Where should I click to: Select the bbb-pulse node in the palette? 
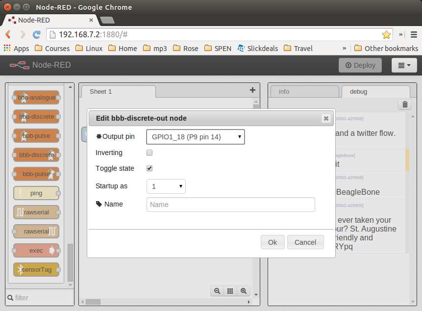pyautogui.click(x=36, y=135)
